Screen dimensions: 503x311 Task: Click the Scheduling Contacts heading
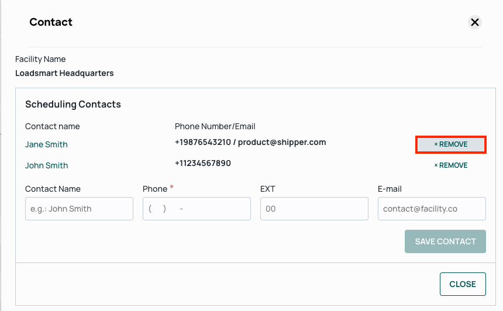tap(73, 104)
